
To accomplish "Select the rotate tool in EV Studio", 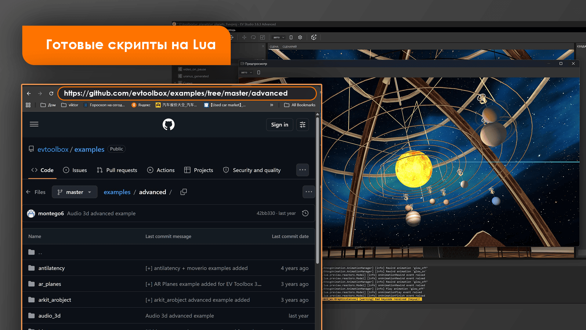I will click(x=253, y=37).
